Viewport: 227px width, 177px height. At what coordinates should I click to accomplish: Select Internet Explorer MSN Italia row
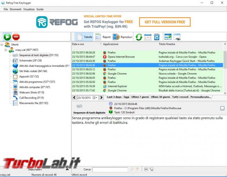tap(147, 86)
